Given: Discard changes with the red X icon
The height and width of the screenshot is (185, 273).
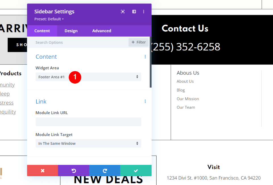Looking at the screenshot, I should point(42,171).
